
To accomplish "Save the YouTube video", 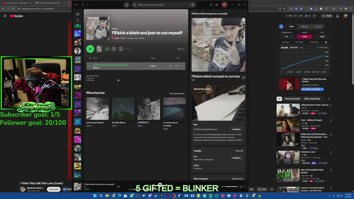I will (x=262, y=189).
